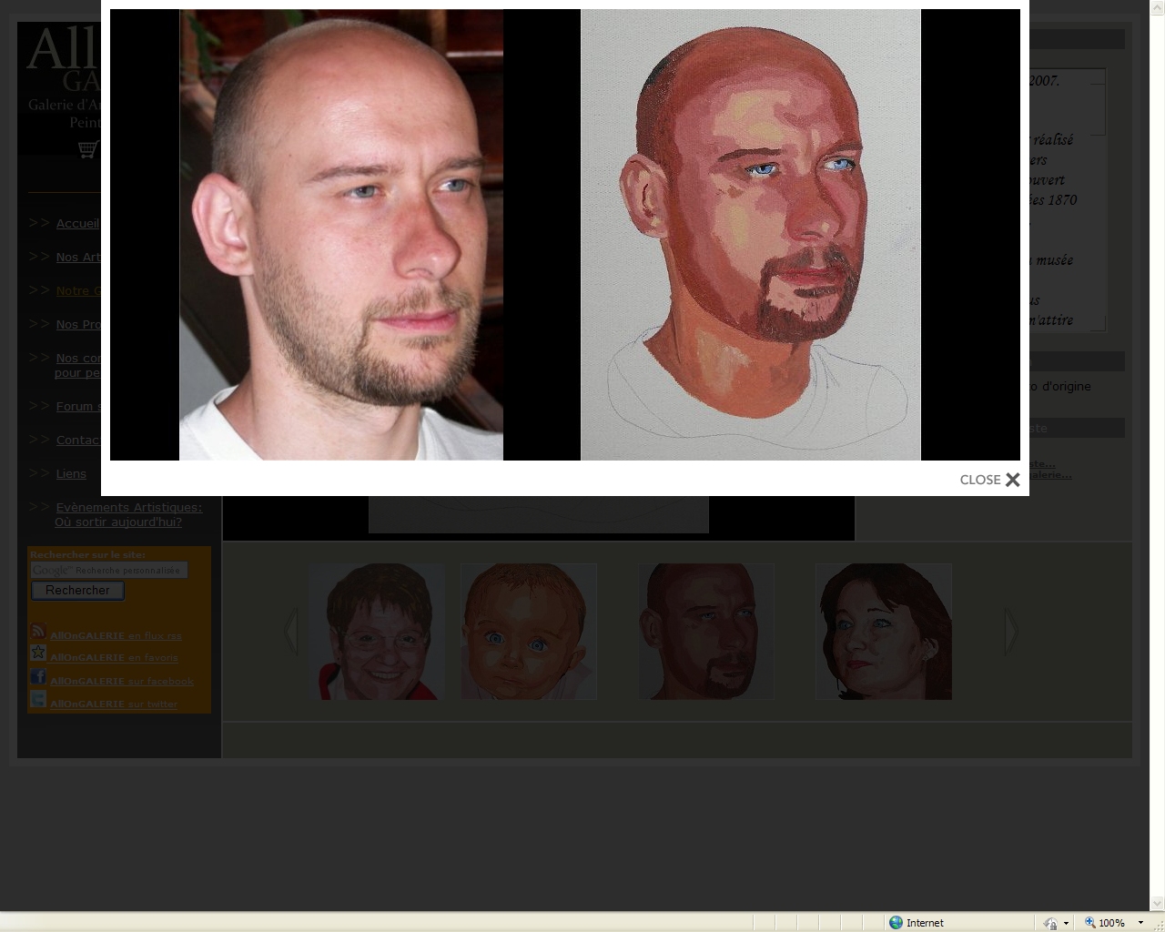This screenshot has height=932, width=1165.
Task: Select the baby portrait thumbnail
Action: [x=528, y=632]
